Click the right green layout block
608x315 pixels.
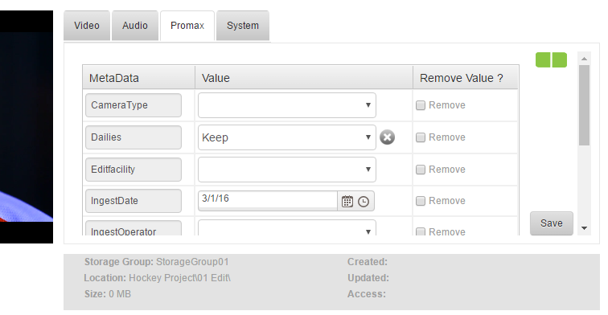click(560, 60)
